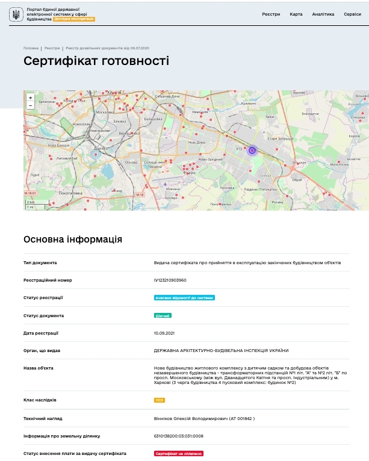Open Реєстр дозвільних документів breadcrumb link
Screen dimensions: 369x461
(107, 48)
